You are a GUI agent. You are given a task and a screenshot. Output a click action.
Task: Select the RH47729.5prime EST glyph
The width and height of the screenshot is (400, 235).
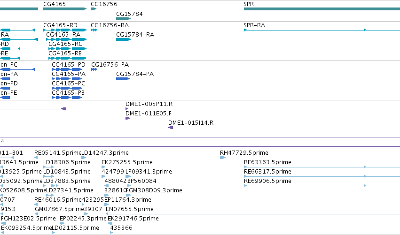(223, 158)
